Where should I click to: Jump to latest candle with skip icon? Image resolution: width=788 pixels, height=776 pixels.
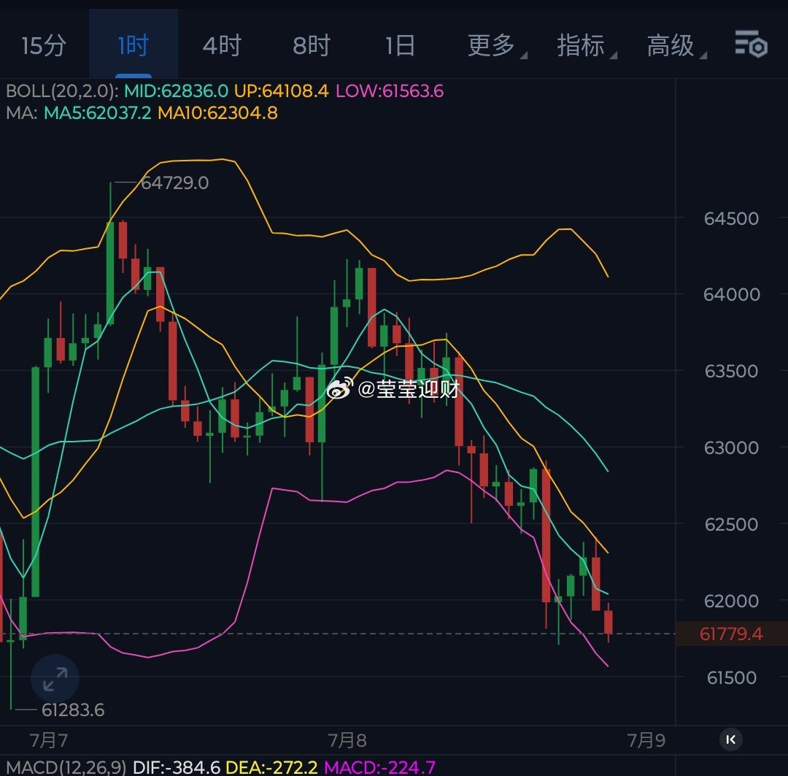(x=730, y=739)
